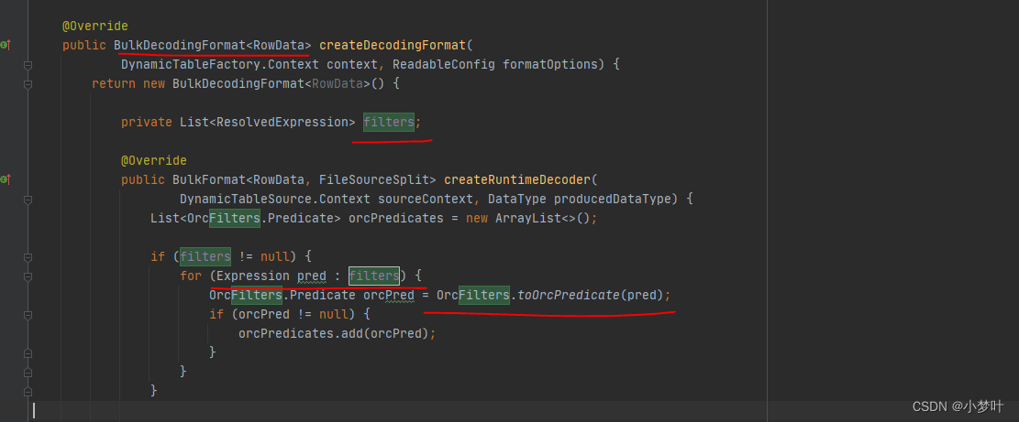The width and height of the screenshot is (1019, 422).
Task: Collapse the 'for (Expression pred : filters)' block
Action: [28, 276]
